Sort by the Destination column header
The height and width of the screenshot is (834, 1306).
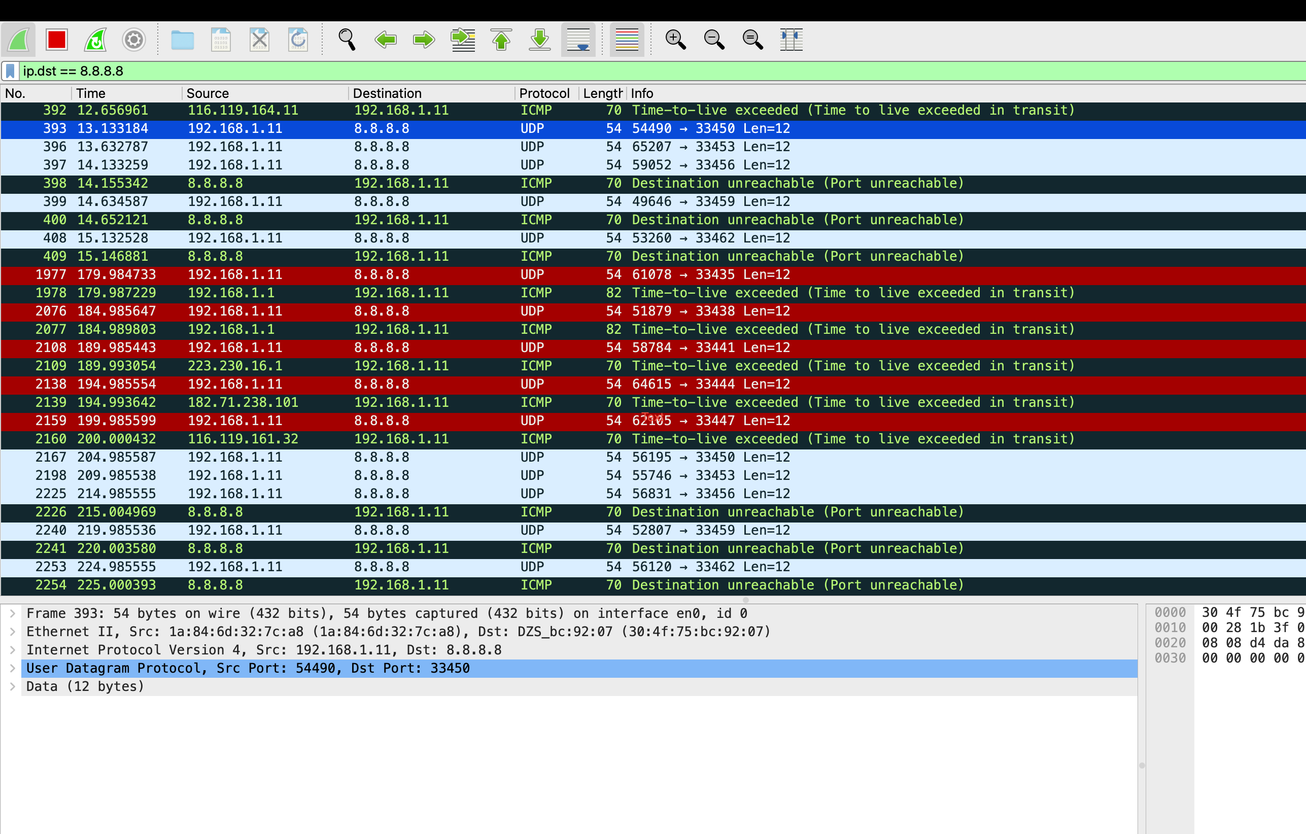pyautogui.click(x=431, y=93)
